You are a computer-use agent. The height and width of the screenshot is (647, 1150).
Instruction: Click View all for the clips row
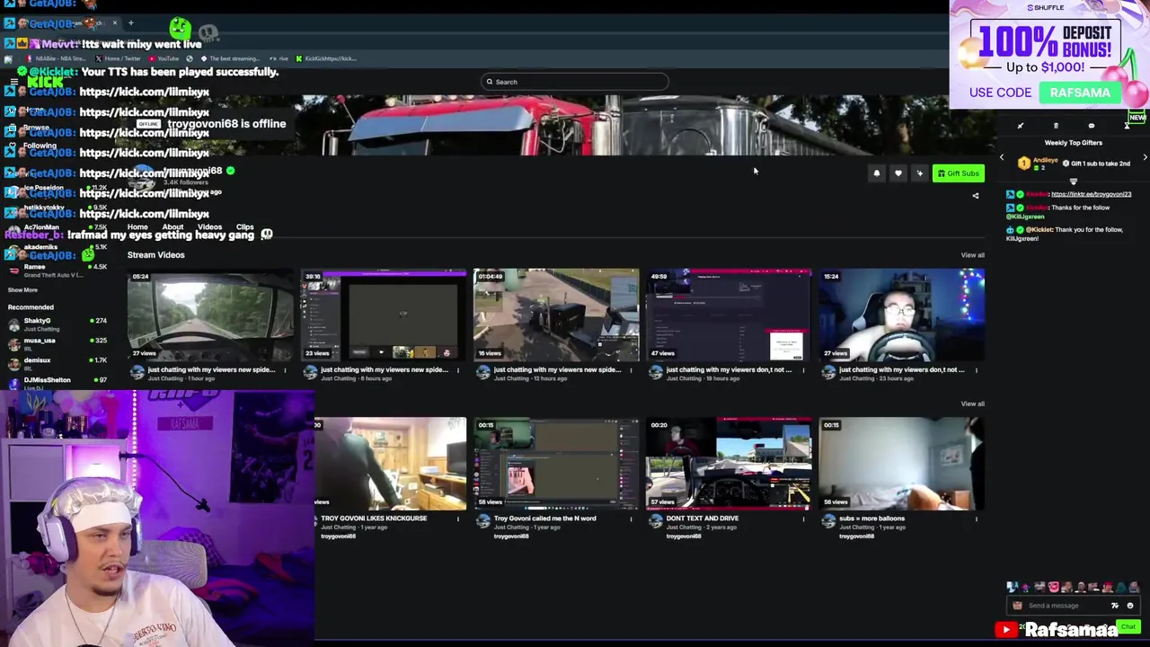coord(972,403)
